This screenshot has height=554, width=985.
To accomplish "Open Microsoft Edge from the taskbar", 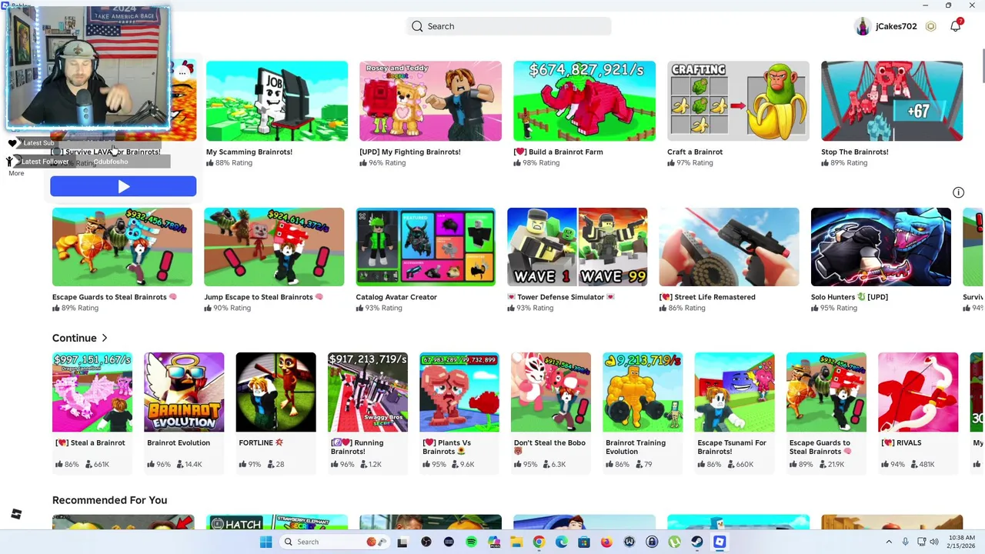I will coord(562,542).
